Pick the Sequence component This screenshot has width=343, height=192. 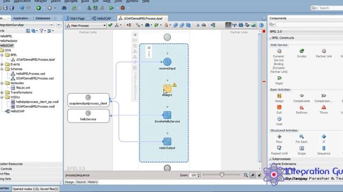324,150
